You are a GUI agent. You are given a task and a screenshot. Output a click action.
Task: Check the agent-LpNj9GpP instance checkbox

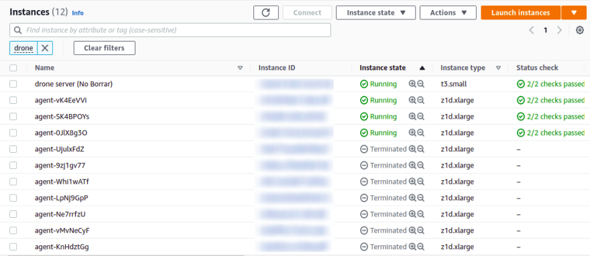coord(13,198)
